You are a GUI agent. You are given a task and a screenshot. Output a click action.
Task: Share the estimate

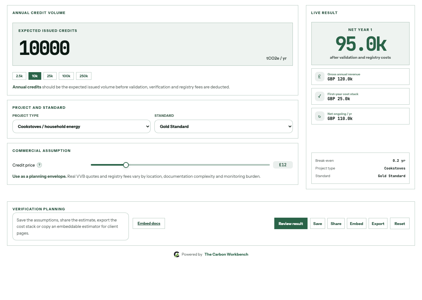click(x=336, y=223)
